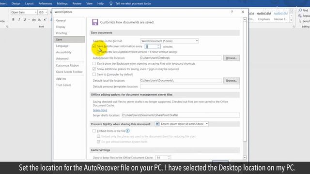Adjust Days to keep files spinner
The width and height of the screenshot is (310, 174).
tap(169, 158)
